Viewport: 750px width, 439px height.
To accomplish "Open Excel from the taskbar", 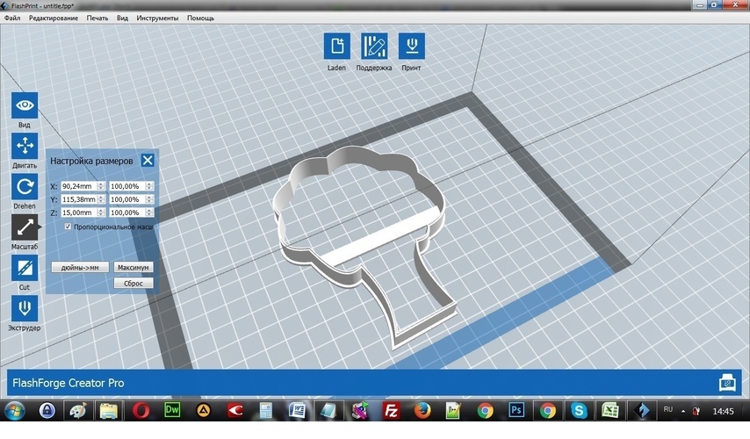I will pyautogui.click(x=609, y=410).
